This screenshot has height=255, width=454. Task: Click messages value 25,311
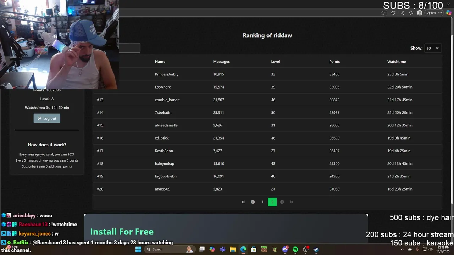[218, 113]
